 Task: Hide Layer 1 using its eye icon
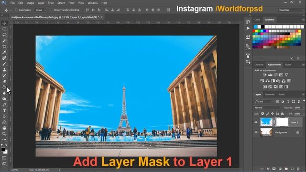(x=256, y=122)
